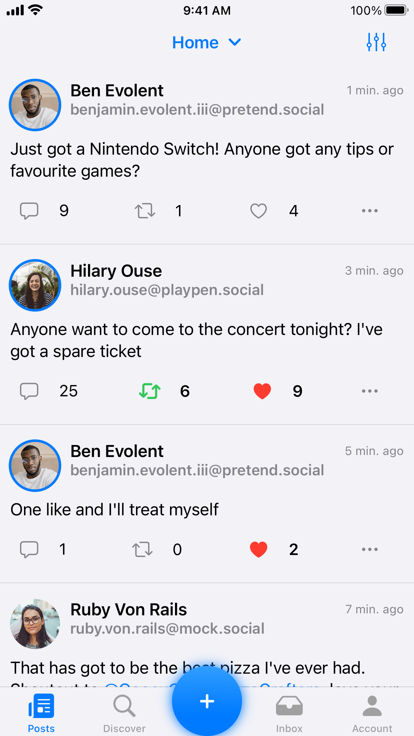Tap the hilary.ouse@playpen.social handle
Image resolution: width=414 pixels, height=736 pixels.
pos(167,290)
